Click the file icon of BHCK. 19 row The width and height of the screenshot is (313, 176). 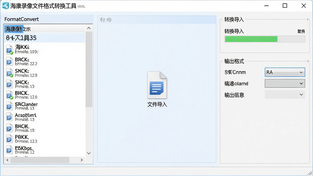tap(9, 128)
